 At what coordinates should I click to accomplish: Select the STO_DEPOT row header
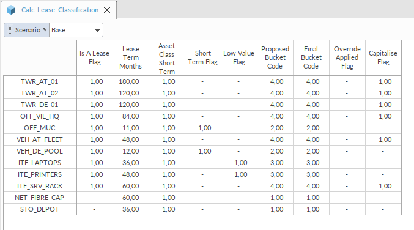click(x=40, y=209)
